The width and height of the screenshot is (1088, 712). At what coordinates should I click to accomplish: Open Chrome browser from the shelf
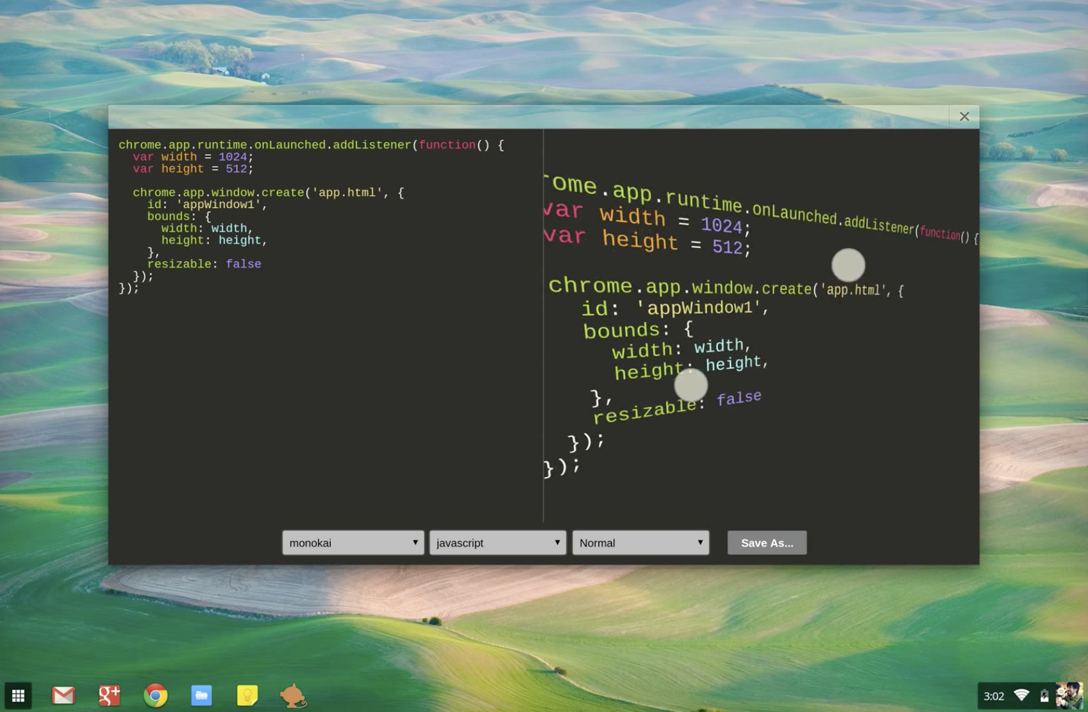pos(156,695)
